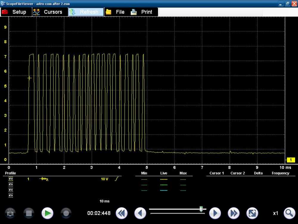This screenshot has width=298, height=224.
Task: Click the round Record button
Action: coord(66,213)
